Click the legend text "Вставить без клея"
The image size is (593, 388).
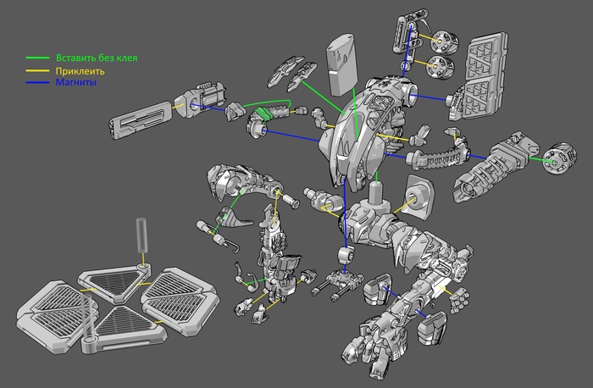pyautogui.click(x=97, y=58)
